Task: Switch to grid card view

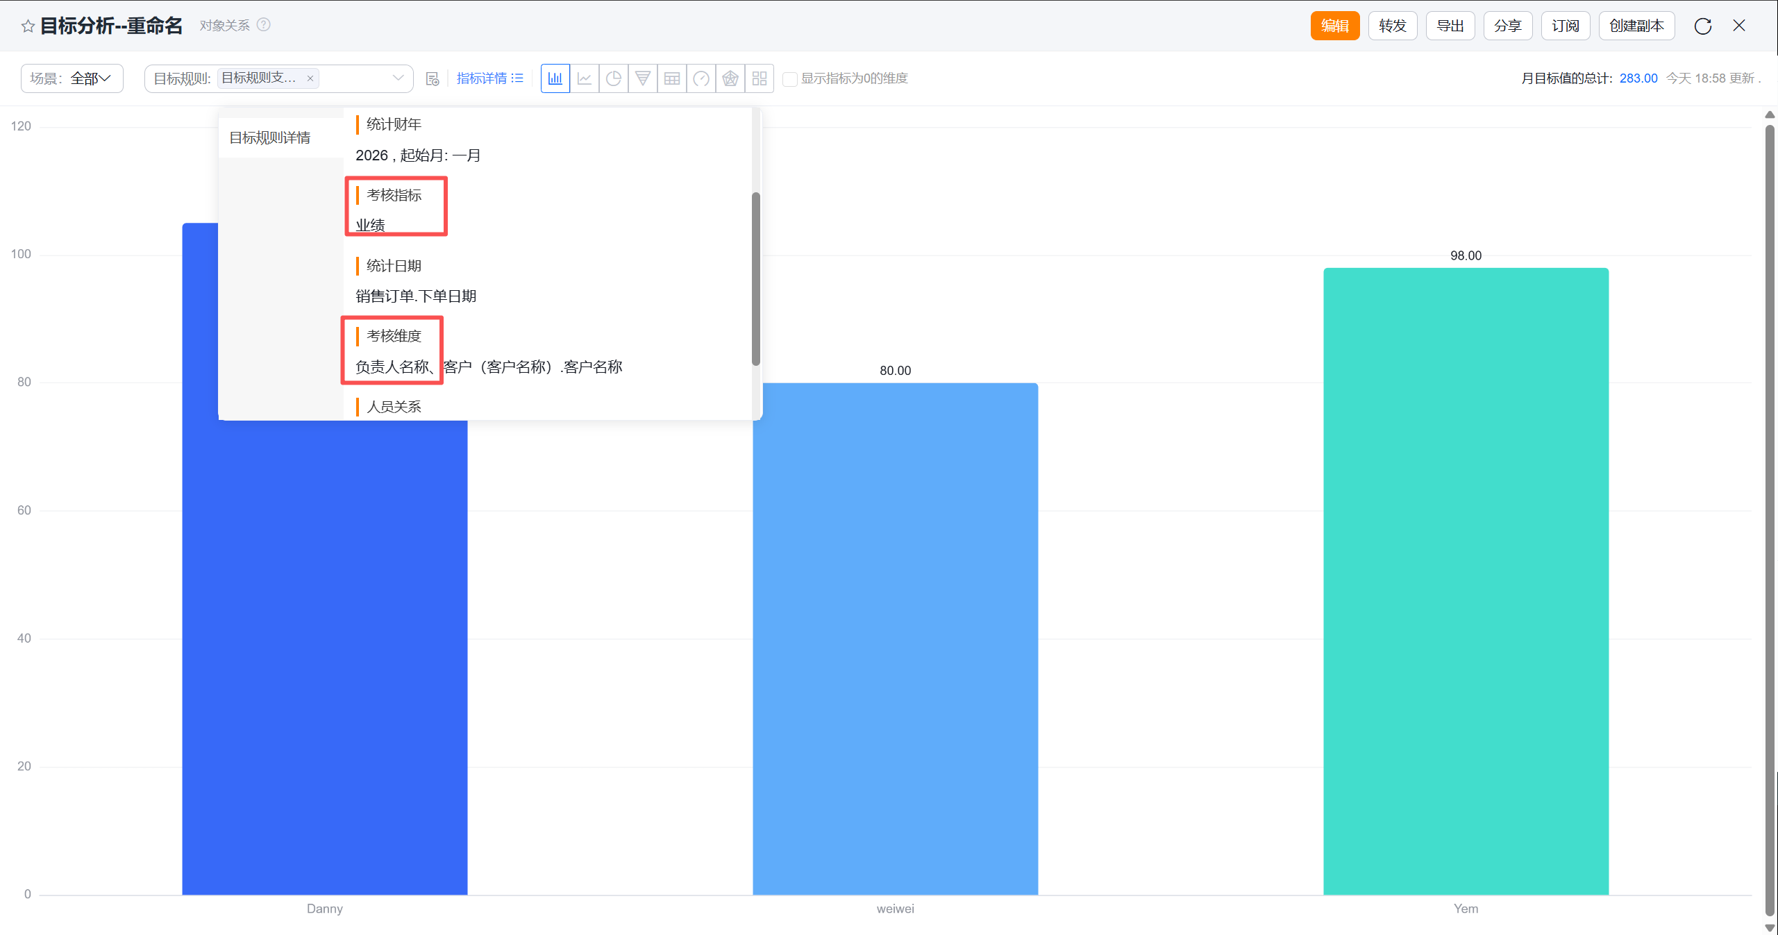Action: (x=760, y=78)
